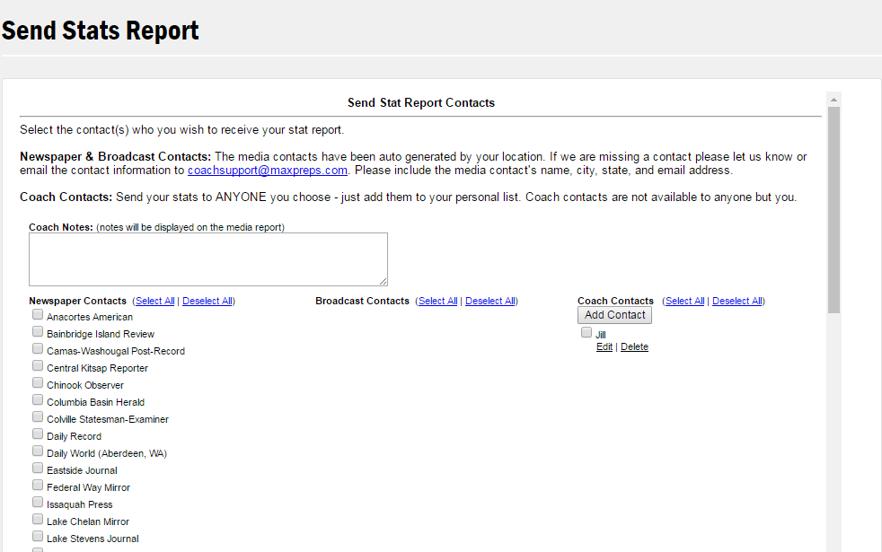Check the Jill coach contact checkbox
Image resolution: width=882 pixels, height=552 pixels.
click(587, 333)
